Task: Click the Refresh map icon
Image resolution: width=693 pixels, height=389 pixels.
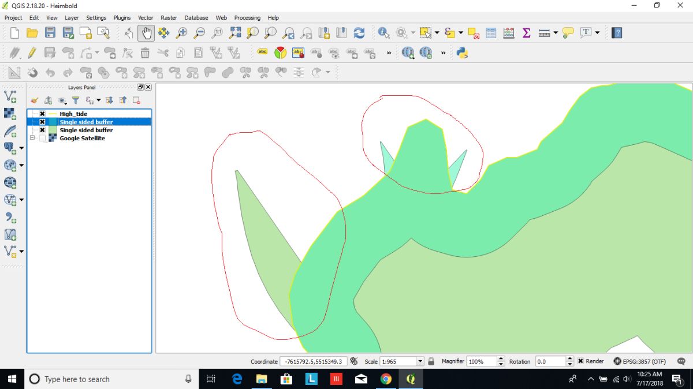Action: coord(359,33)
